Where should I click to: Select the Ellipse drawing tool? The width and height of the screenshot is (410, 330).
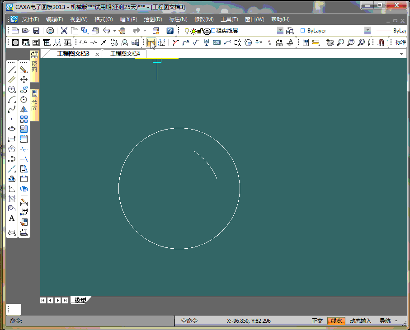click(x=12, y=129)
